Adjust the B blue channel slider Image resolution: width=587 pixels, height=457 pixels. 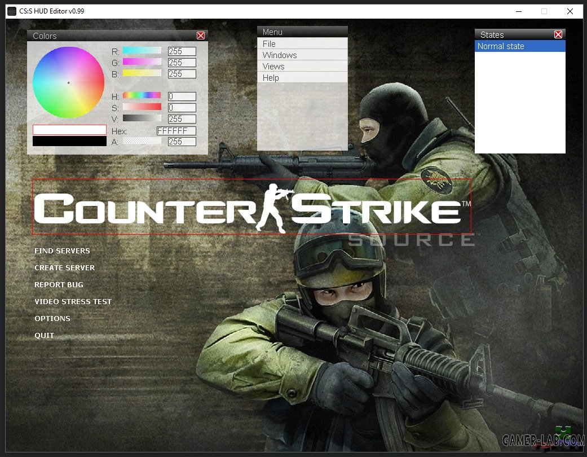click(x=142, y=73)
